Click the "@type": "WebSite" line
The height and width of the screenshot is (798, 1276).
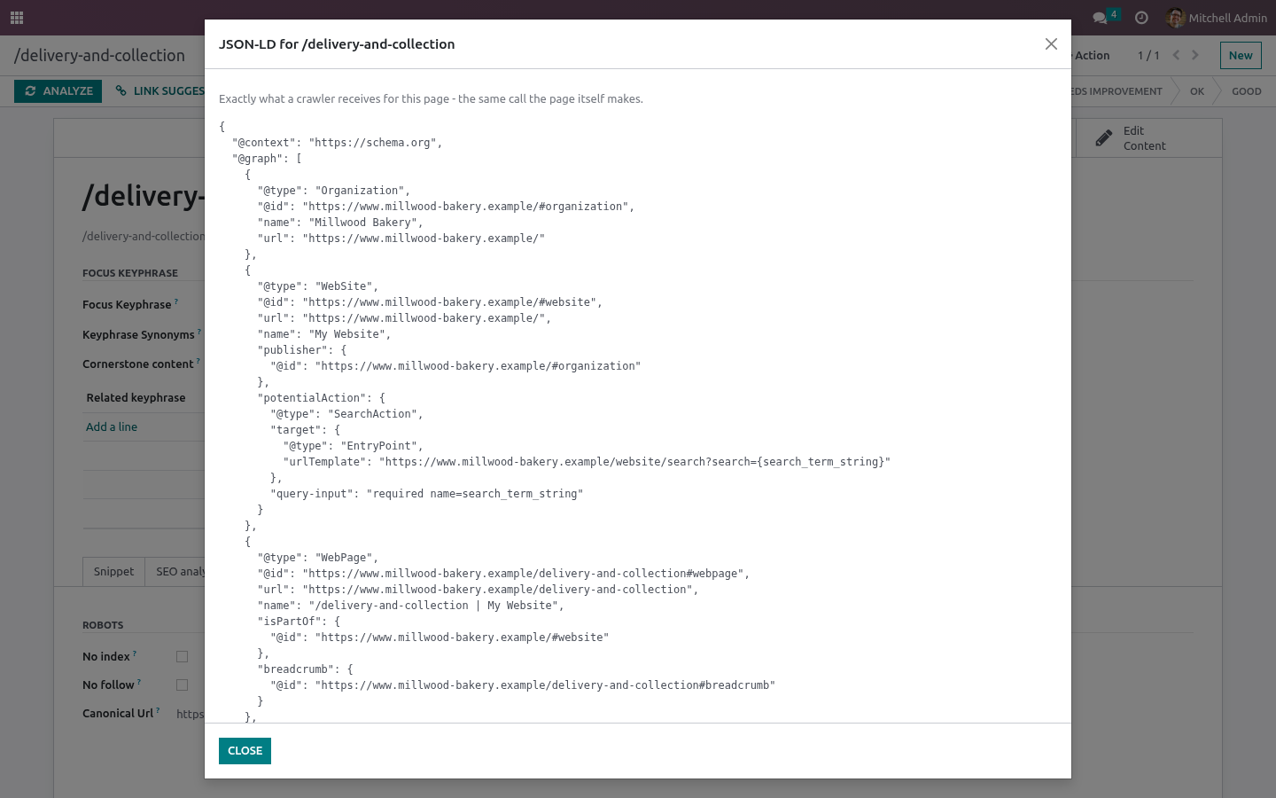[x=318, y=286]
